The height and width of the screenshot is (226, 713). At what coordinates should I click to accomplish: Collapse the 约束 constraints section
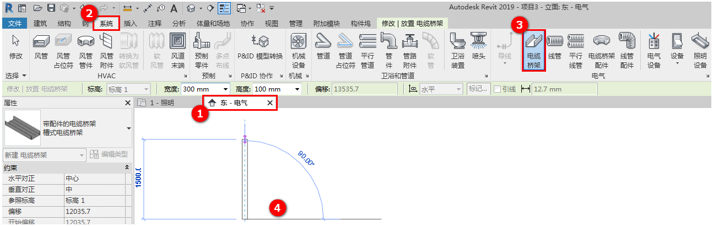pos(128,166)
